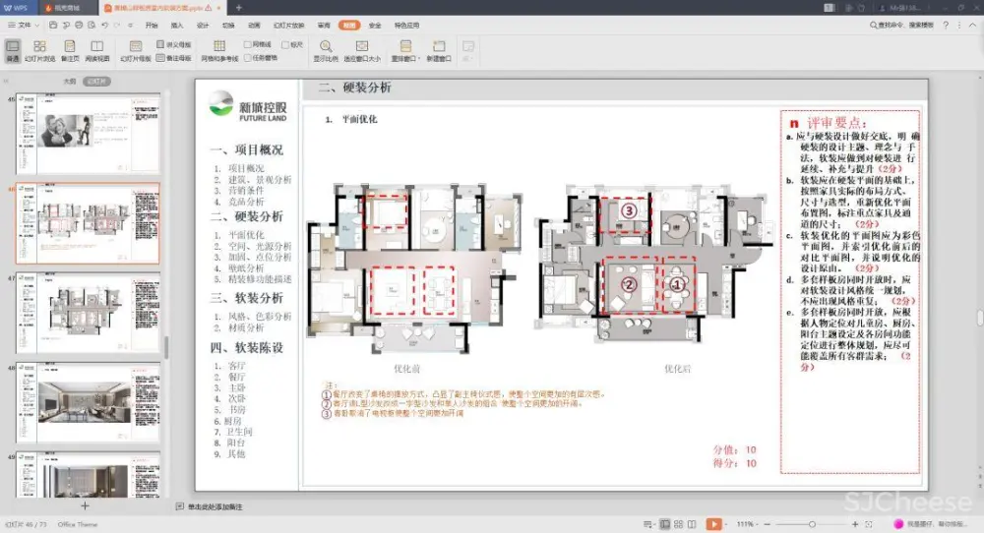Open Arrange Windows (重排窗口) dropdown
This screenshot has width=984, height=533.
405,50
